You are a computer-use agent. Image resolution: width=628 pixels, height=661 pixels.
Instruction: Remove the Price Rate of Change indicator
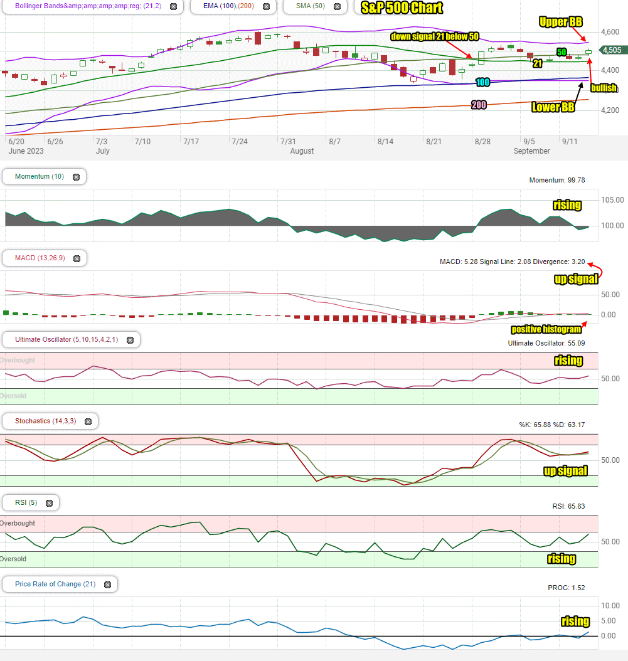(107, 584)
